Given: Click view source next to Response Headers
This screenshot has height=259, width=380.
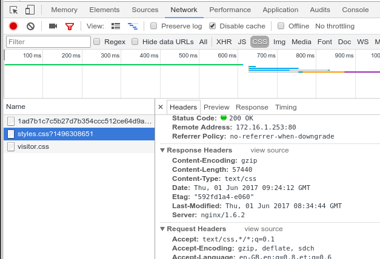Looking at the screenshot, I should (270, 150).
